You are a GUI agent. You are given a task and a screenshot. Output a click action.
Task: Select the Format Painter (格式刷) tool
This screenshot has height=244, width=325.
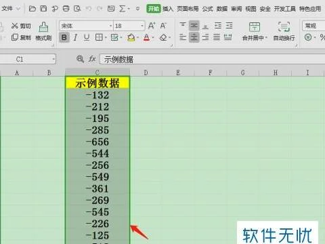(43, 31)
